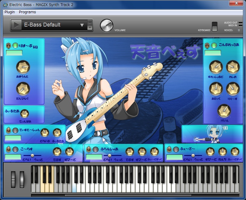Step to the previous preset with the up arrow
Image resolution: width=246 pixels, height=200 pixels.
click(x=90, y=22)
